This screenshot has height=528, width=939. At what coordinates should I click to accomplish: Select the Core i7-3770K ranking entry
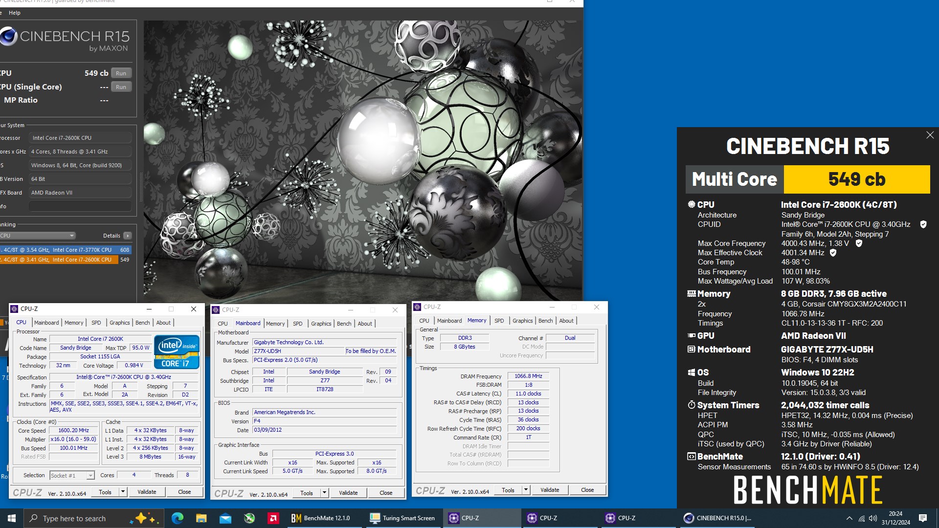pos(66,250)
